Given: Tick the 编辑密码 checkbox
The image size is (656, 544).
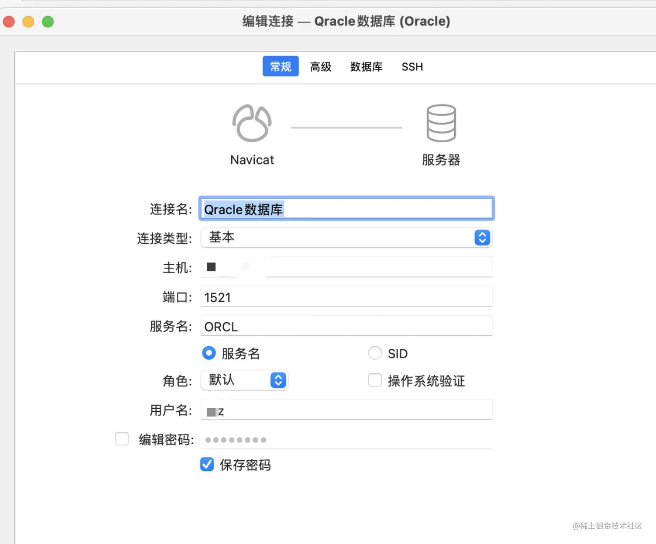Looking at the screenshot, I should (x=122, y=439).
